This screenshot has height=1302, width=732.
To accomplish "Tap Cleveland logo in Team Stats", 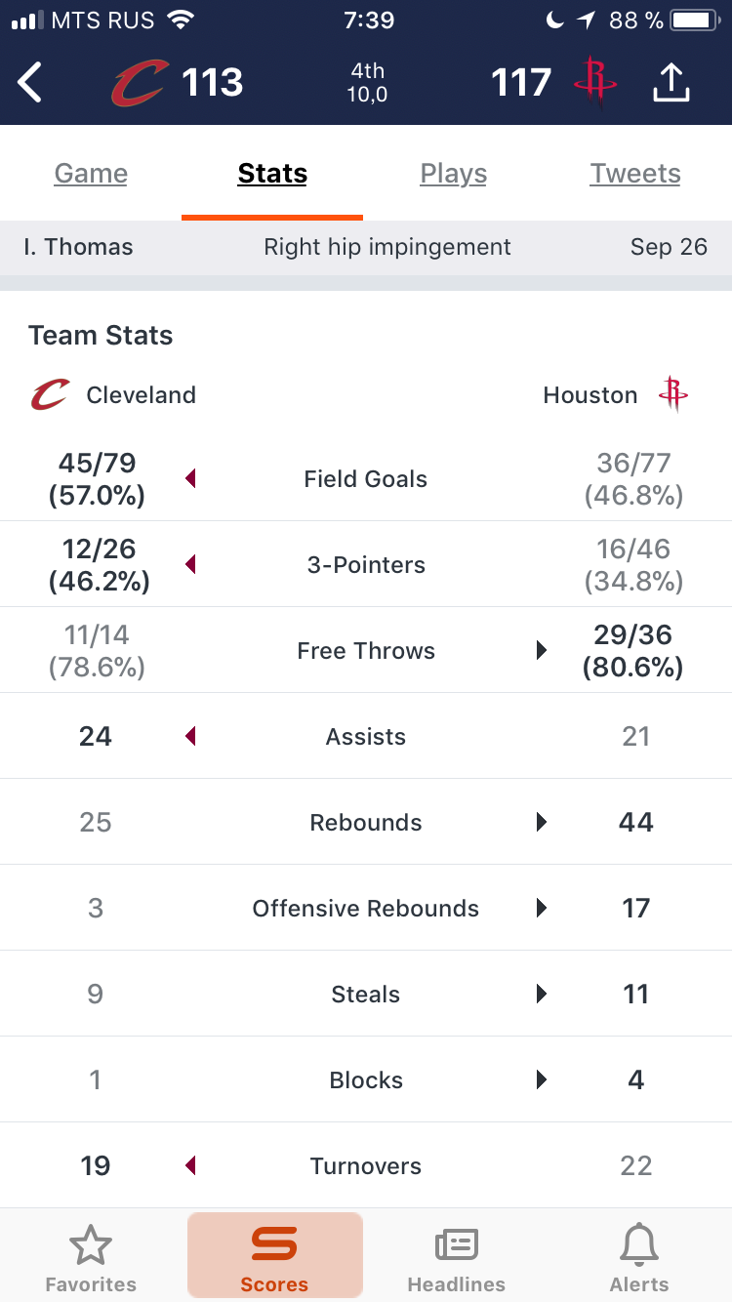I will tap(50, 395).
